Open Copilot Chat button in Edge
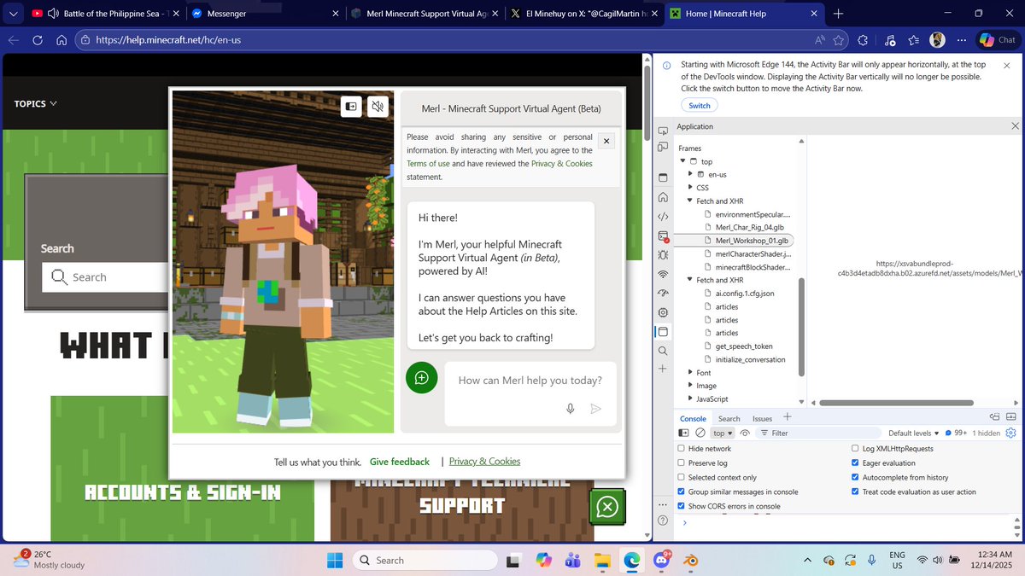This screenshot has height=576, width=1025. (998, 40)
